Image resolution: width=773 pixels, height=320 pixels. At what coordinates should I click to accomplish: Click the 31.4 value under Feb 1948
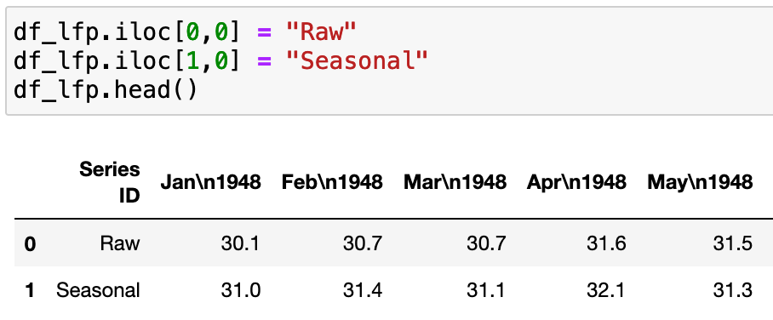click(363, 290)
